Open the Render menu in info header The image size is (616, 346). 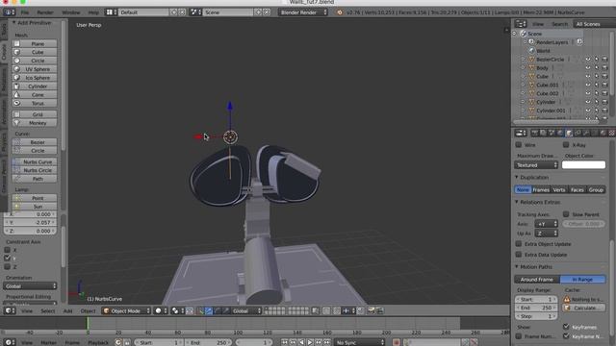(45, 12)
